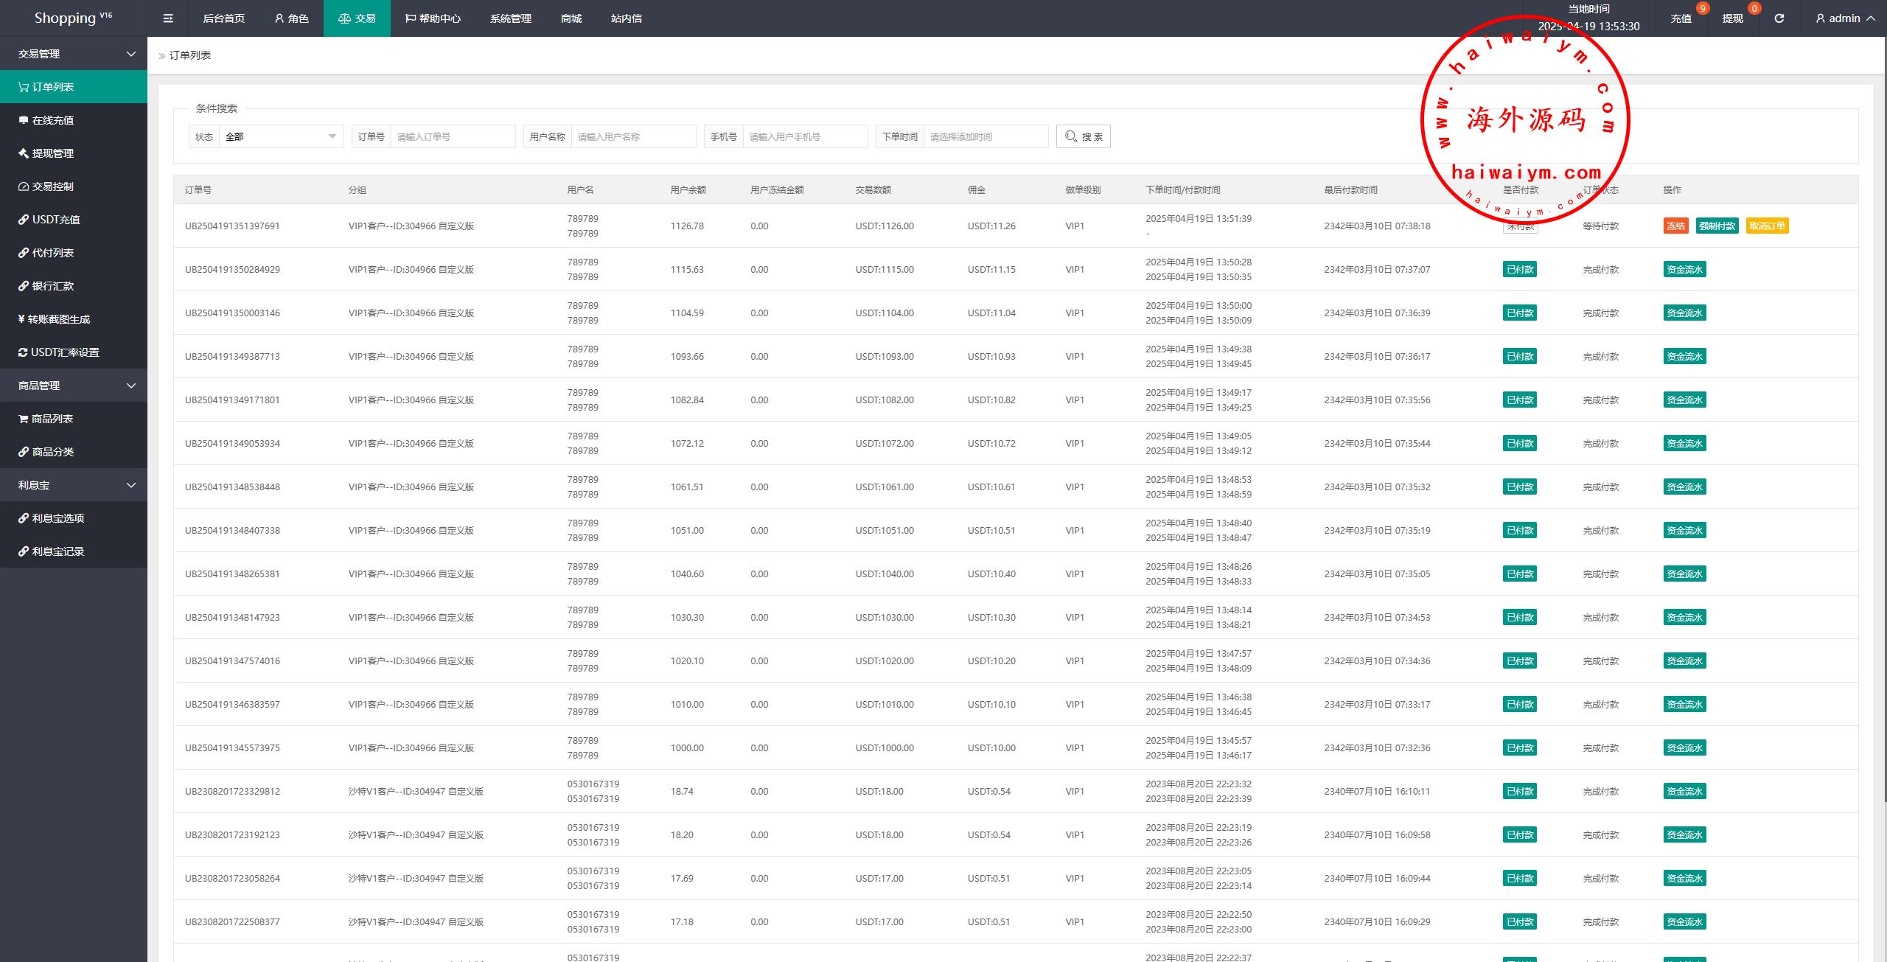Open 在线充值 in the sidebar
This screenshot has height=962, width=1887.
pos(52,120)
